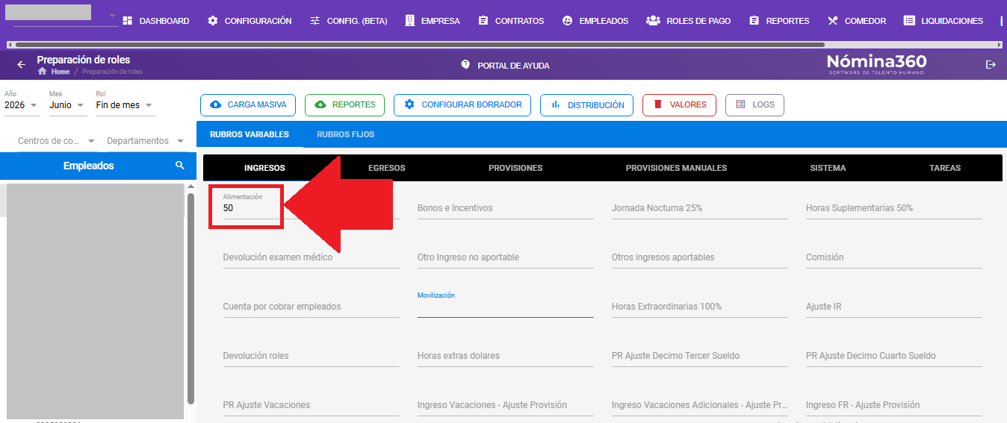Click the red Valores button
Screen dimensions: 1007x423
point(679,104)
